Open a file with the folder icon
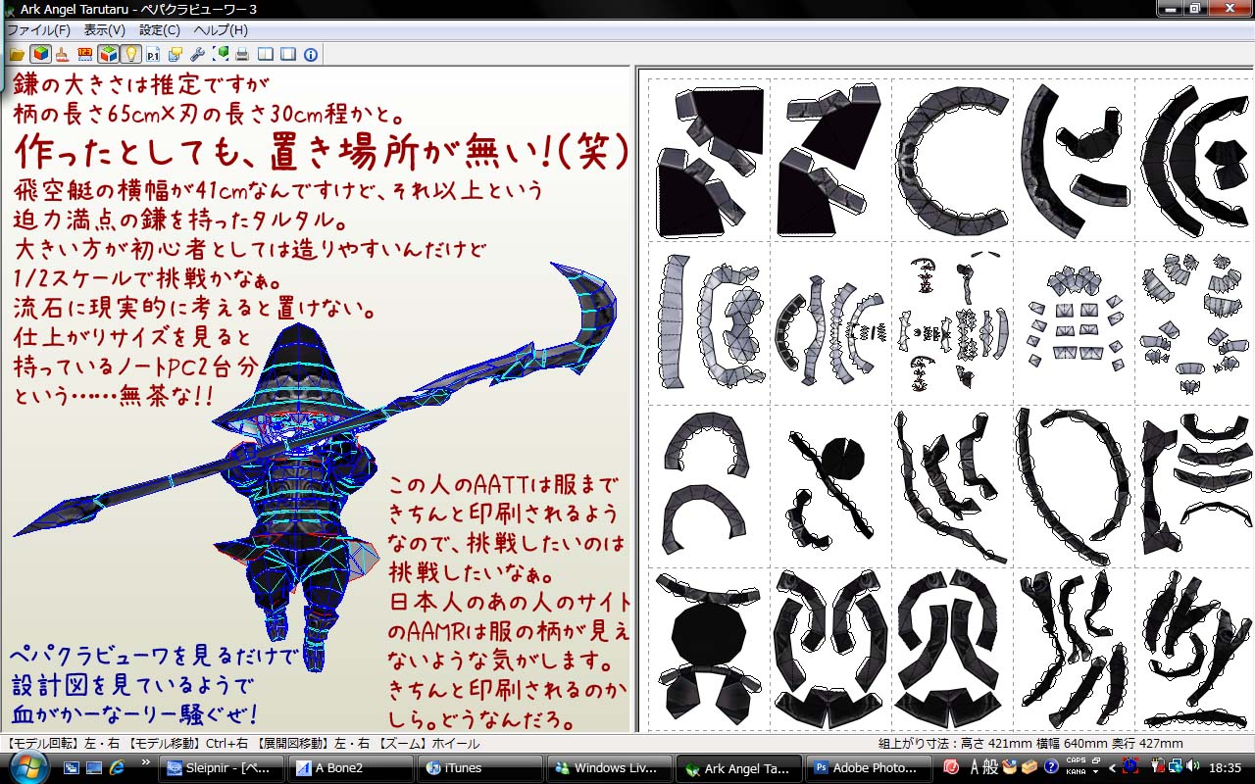Screen dimensions: 1255x784 point(18,54)
